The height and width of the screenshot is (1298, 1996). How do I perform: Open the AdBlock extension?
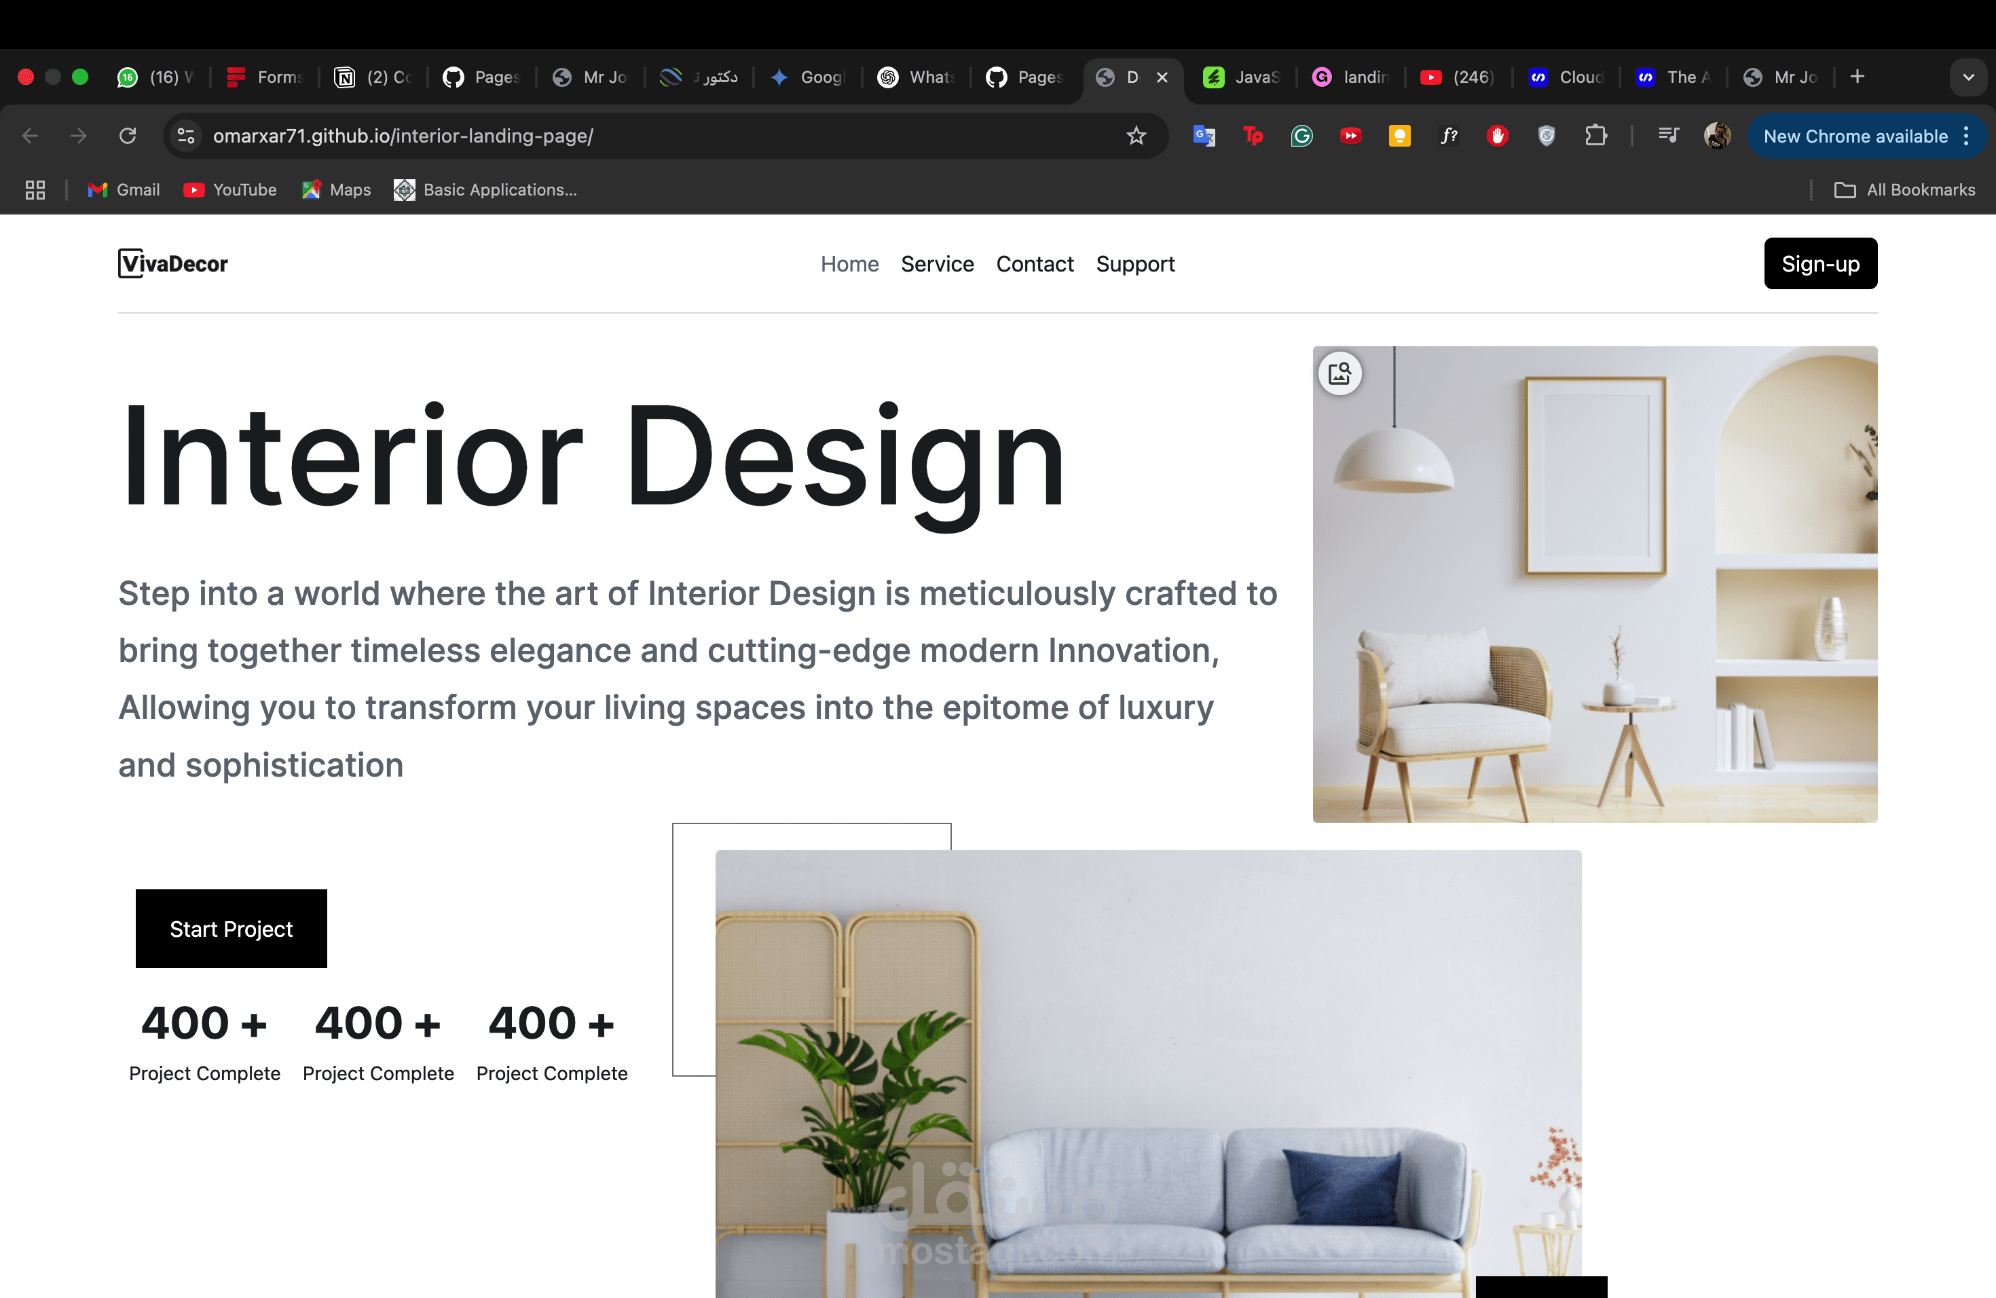point(1498,136)
